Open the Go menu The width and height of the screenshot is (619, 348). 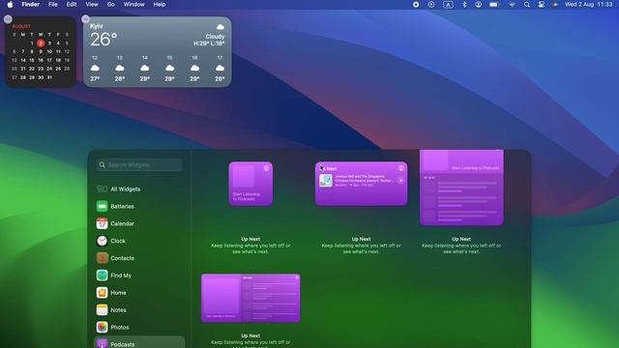111,4
